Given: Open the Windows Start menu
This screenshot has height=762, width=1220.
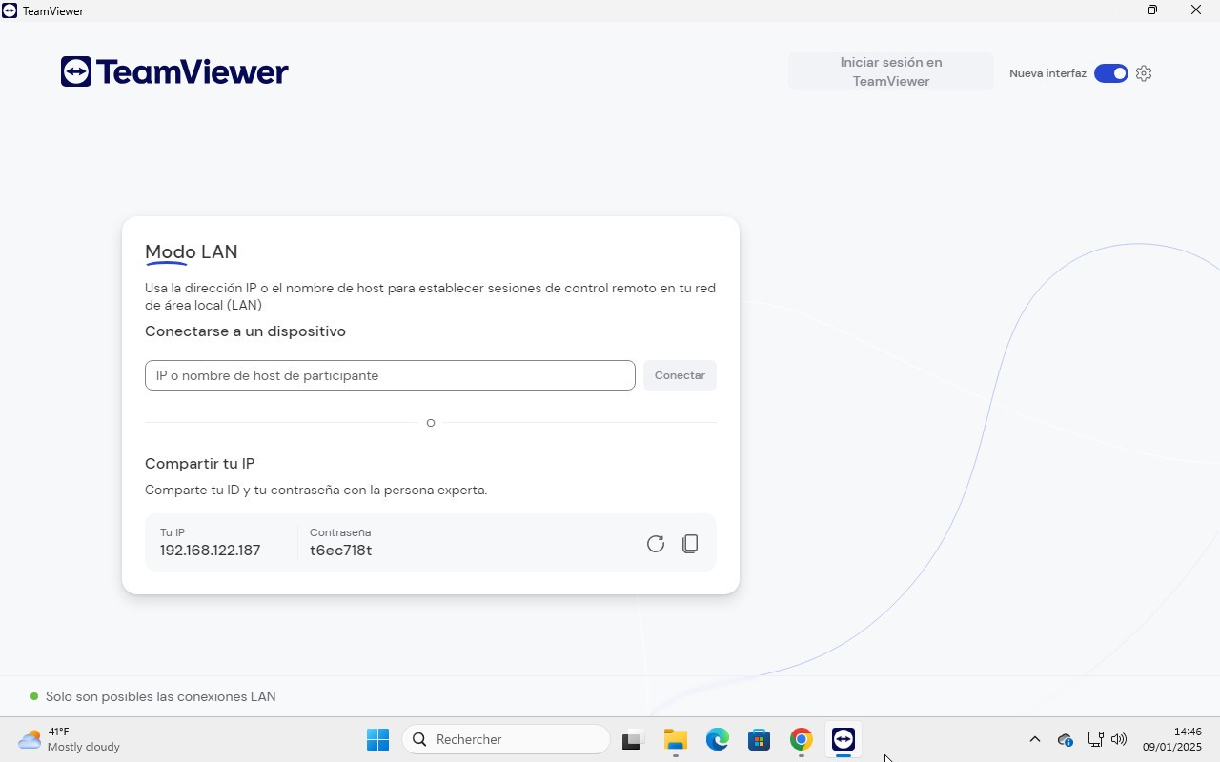Looking at the screenshot, I should (x=377, y=739).
